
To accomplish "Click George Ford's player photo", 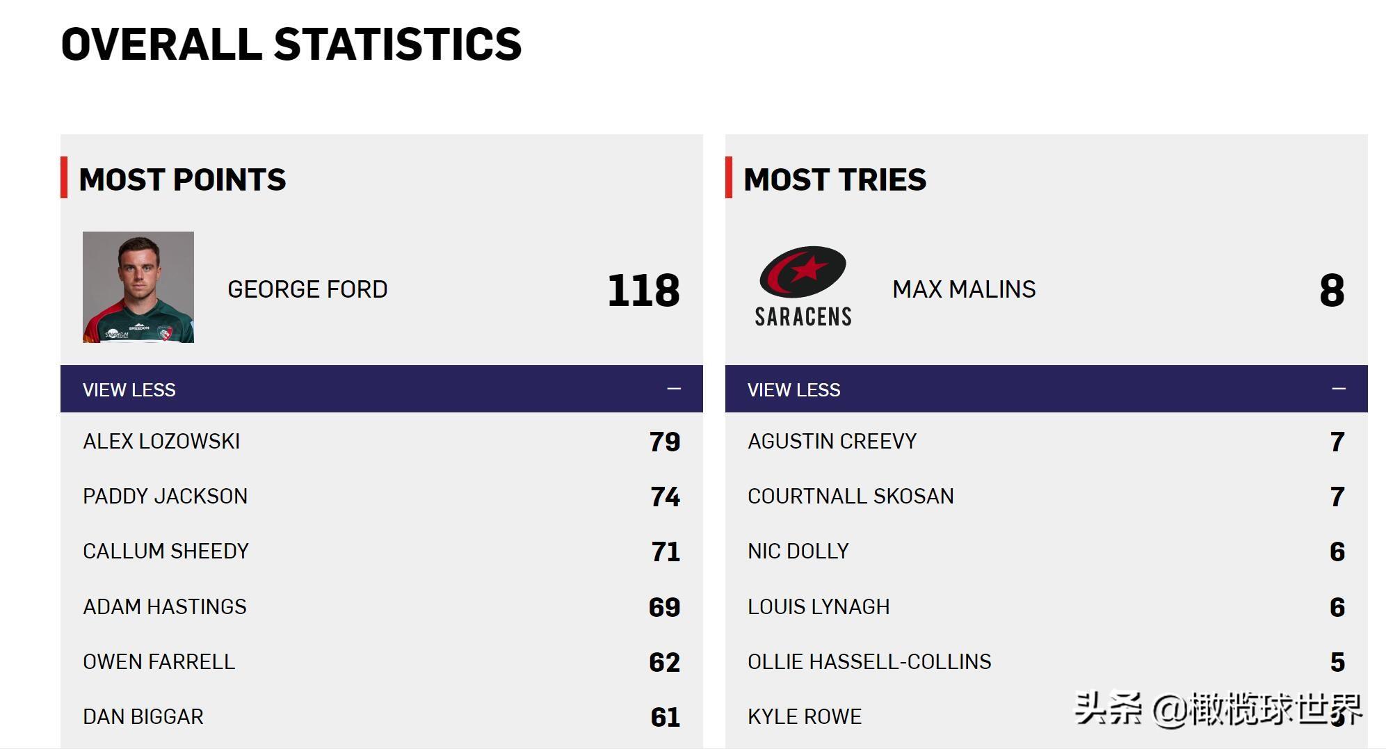I will [x=138, y=287].
